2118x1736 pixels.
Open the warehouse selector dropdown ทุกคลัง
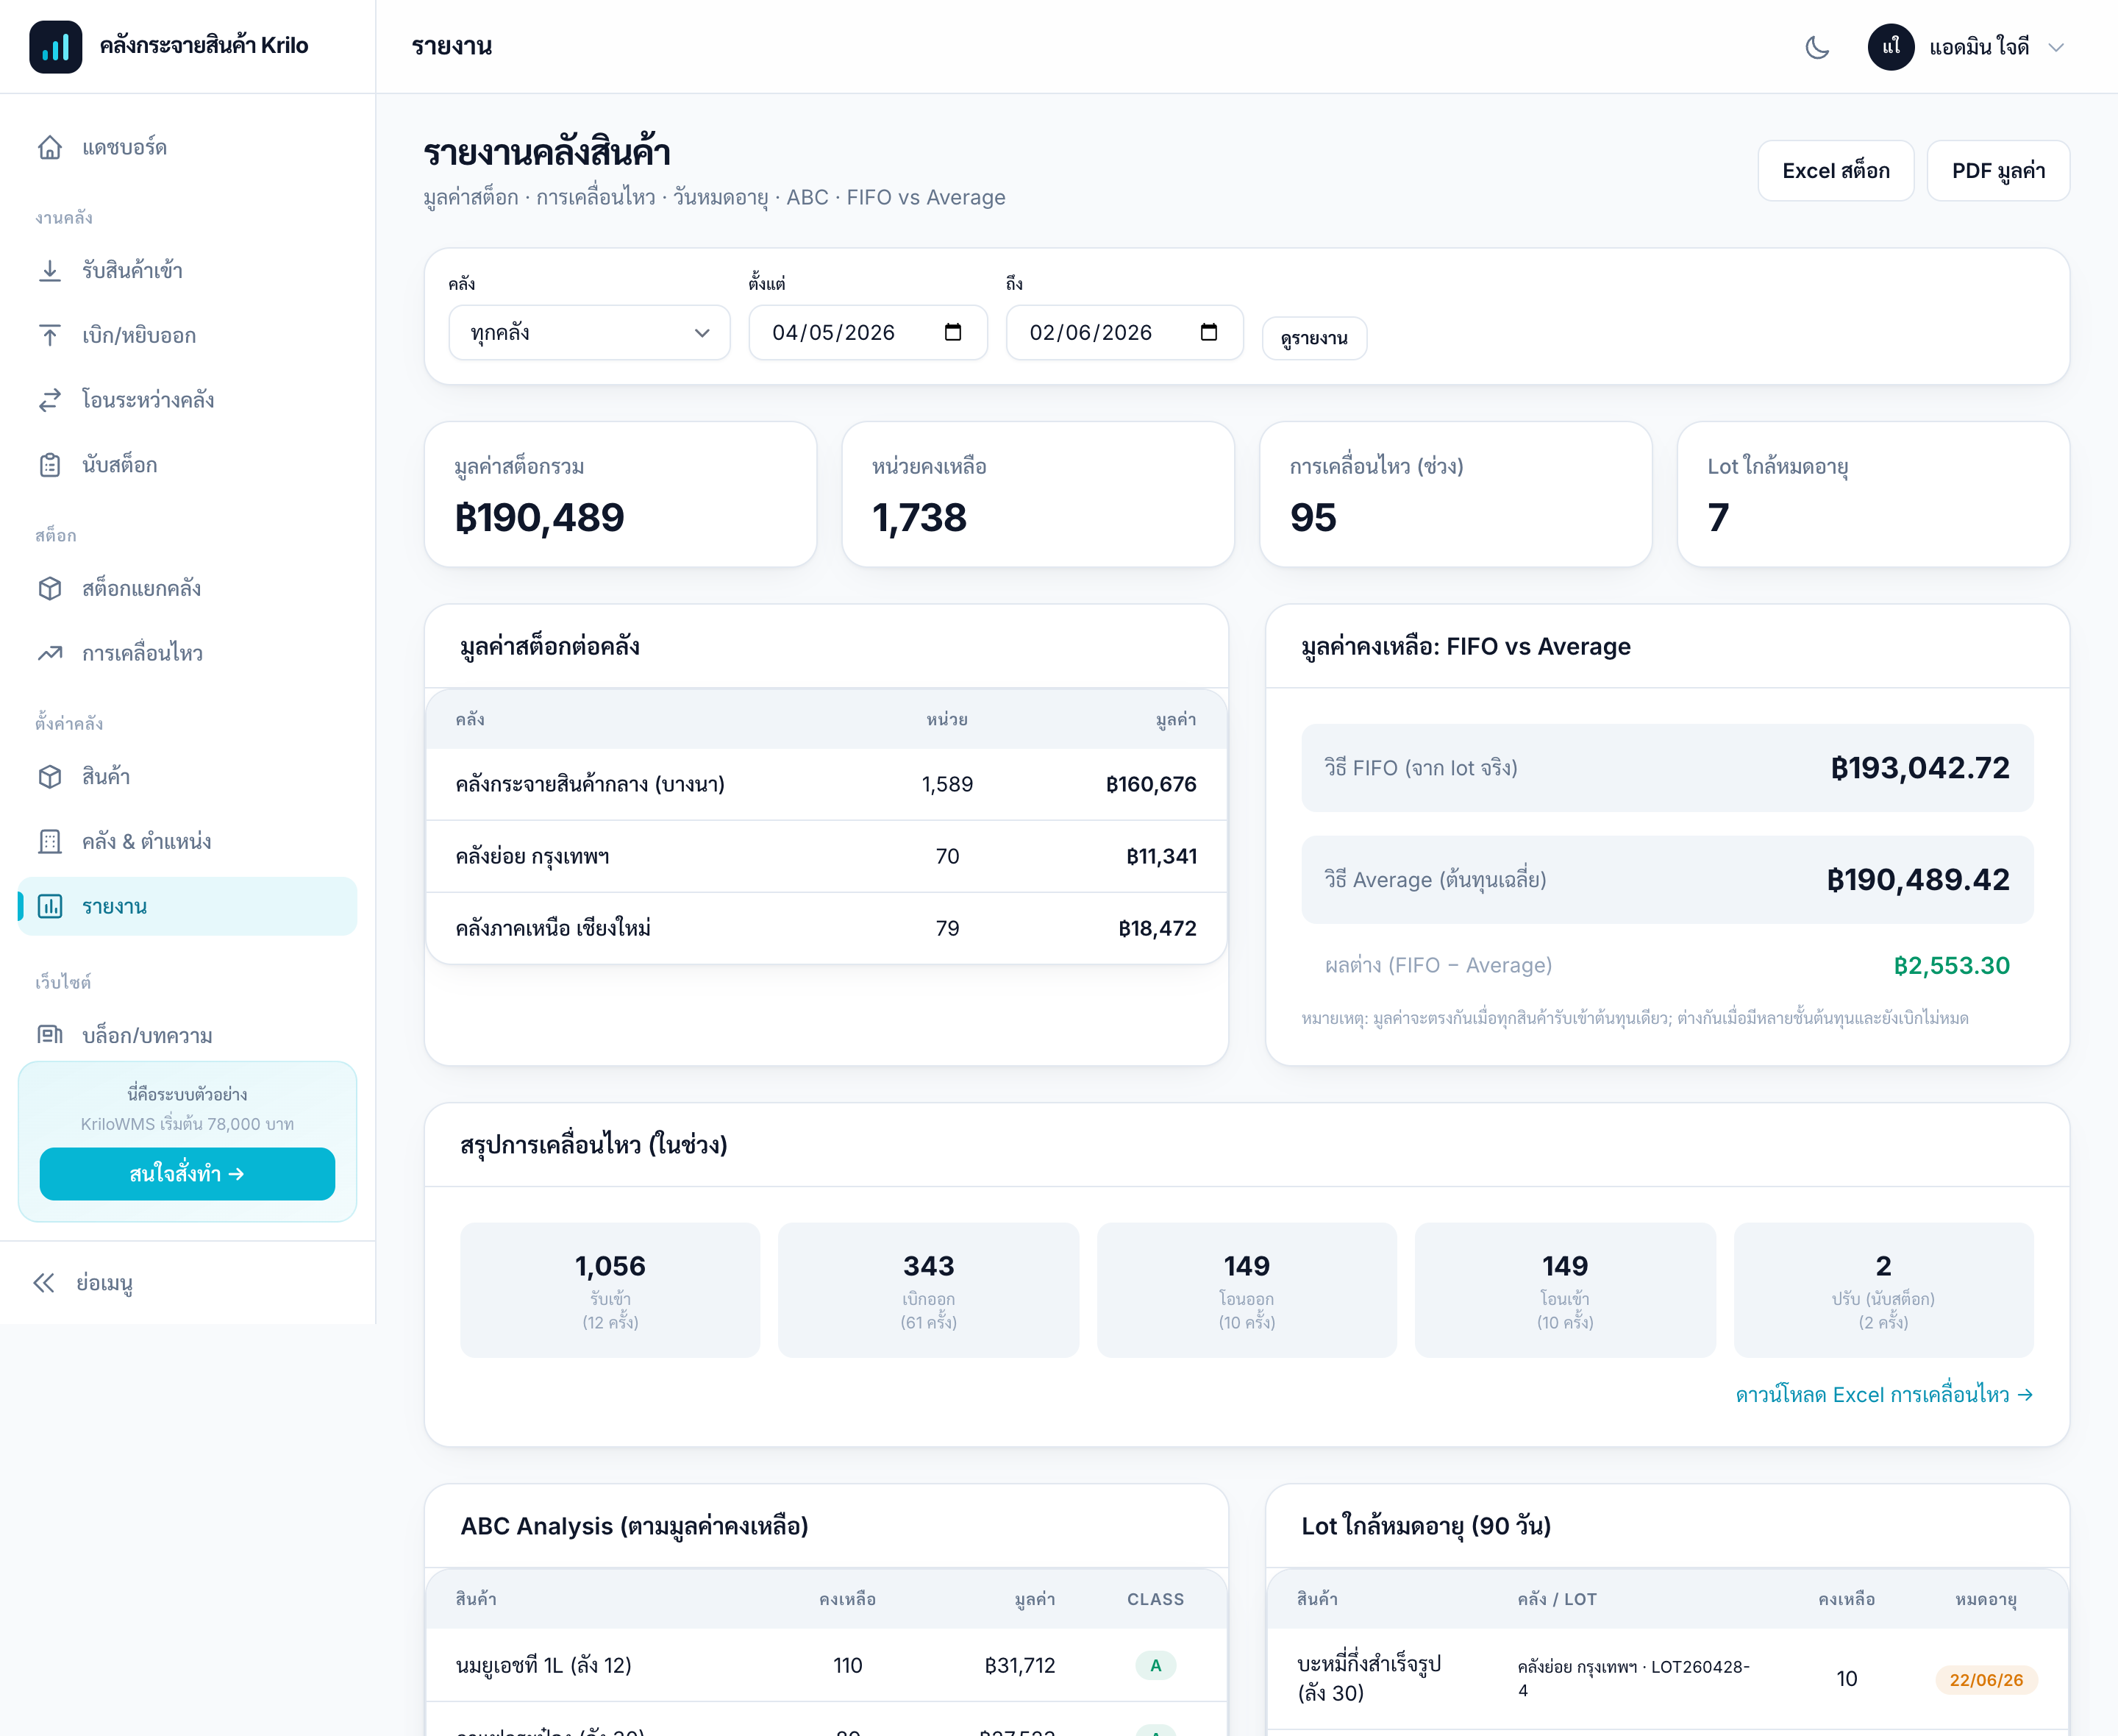tap(590, 332)
